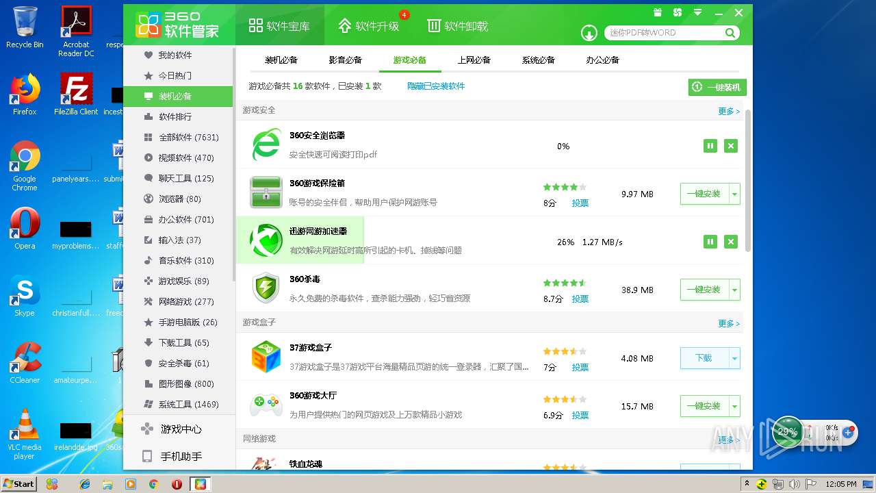
Task: Switch to the 装机必备 sub-tab
Action: (281, 60)
